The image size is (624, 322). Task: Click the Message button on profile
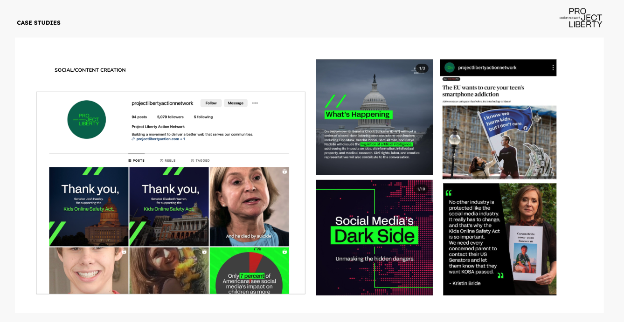point(236,103)
